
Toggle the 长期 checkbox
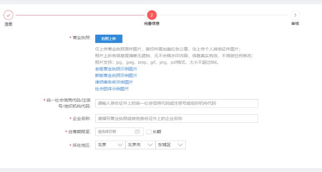tap(149, 132)
